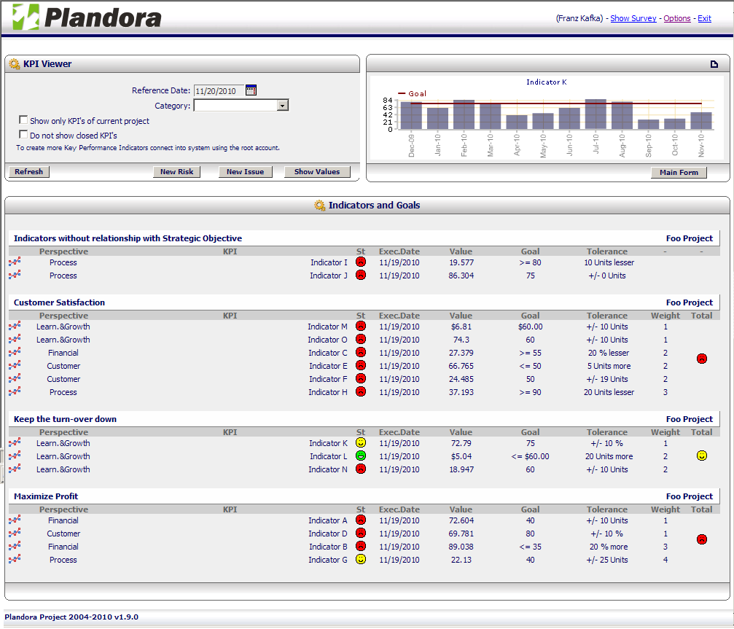The image size is (734, 629).
Task: Click the Show Survey link
Action: tap(633, 18)
